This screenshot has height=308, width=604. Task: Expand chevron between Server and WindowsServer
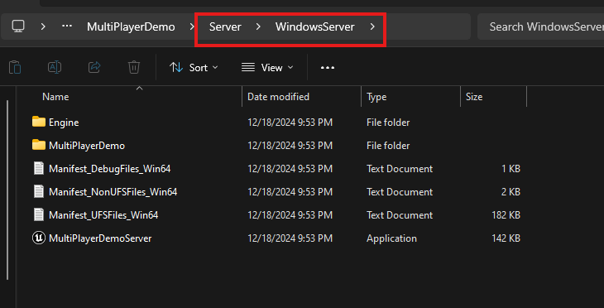pos(258,26)
